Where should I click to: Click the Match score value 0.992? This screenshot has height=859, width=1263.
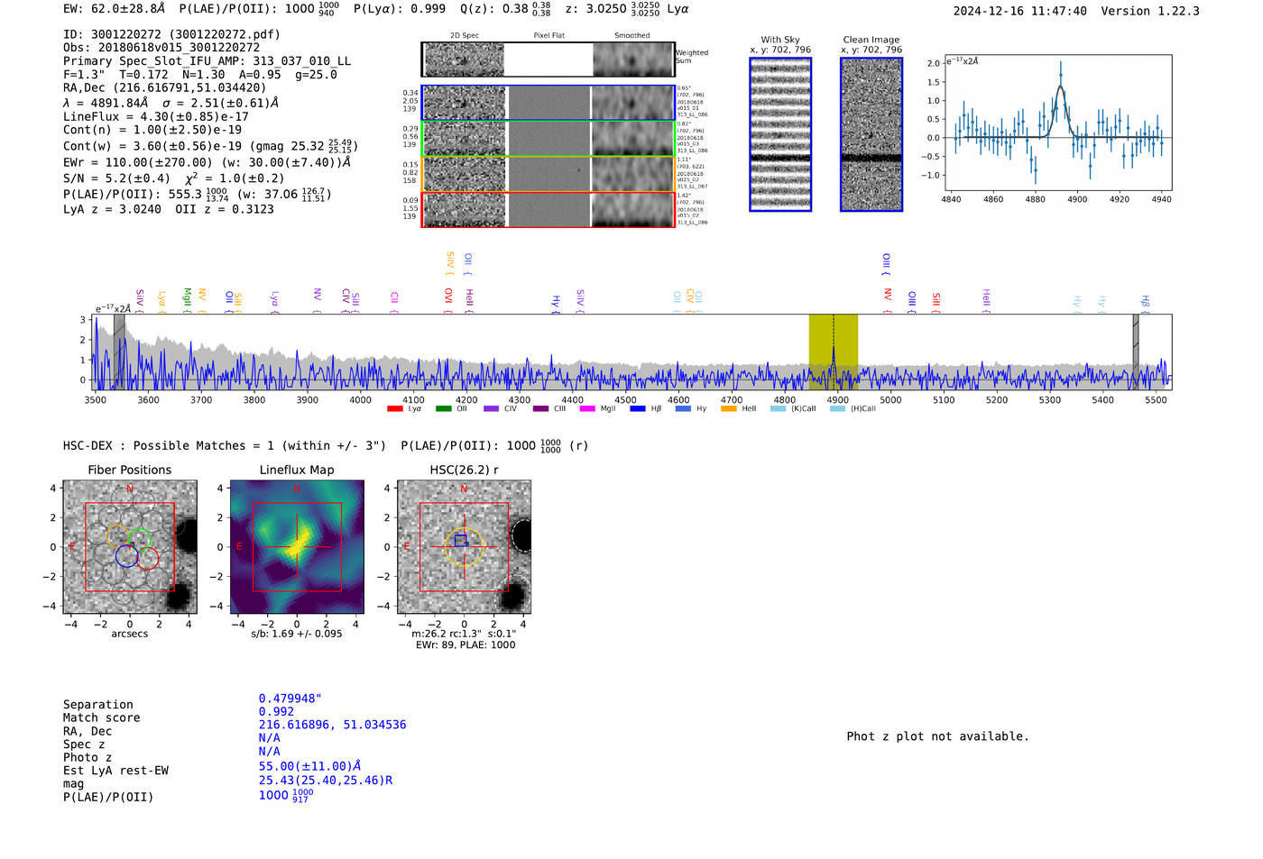(x=276, y=711)
